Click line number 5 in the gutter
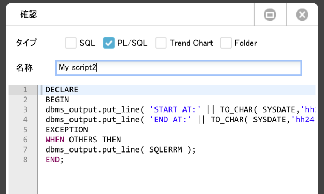Screen dimensions: 324x194 tap(25, 130)
